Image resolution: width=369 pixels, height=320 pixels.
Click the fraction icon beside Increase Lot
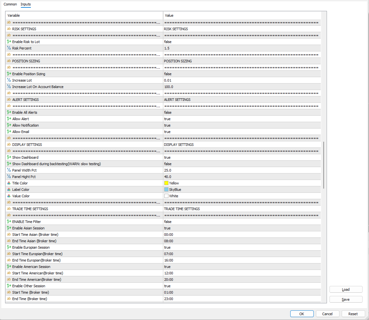coord(9,80)
